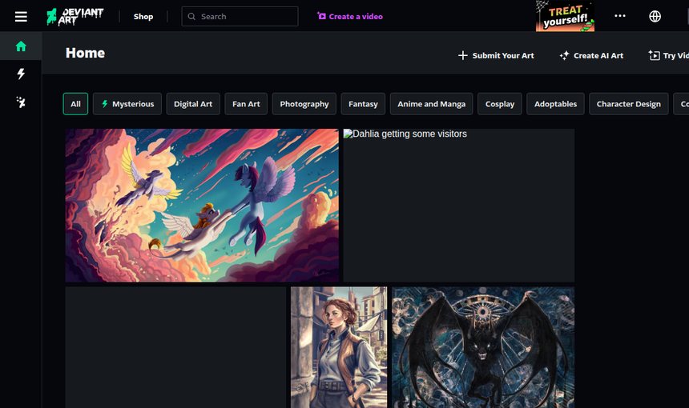Select the Fan Art filter tab
This screenshot has width=689, height=408.
(246, 104)
